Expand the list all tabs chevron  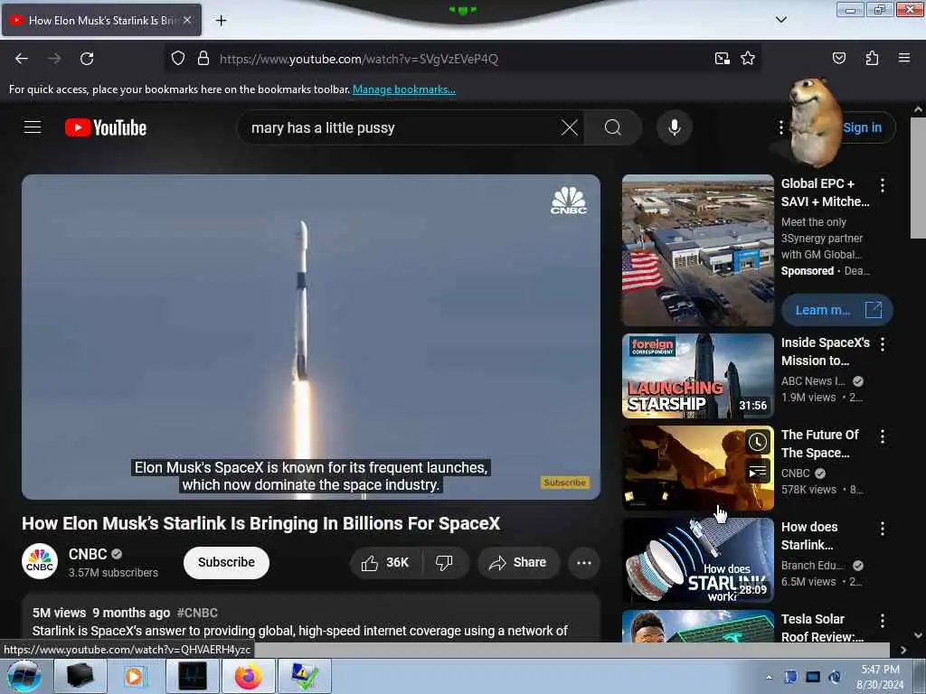click(780, 20)
